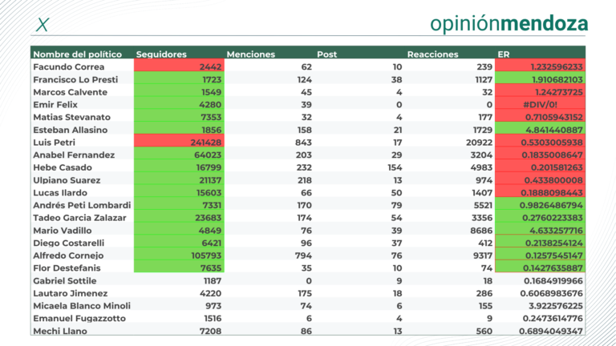Select the Luis Petri name cell
This screenshot has height=346, width=616.
(54, 142)
